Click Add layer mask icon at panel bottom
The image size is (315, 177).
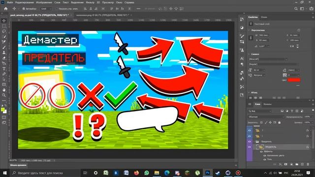coord(286,164)
